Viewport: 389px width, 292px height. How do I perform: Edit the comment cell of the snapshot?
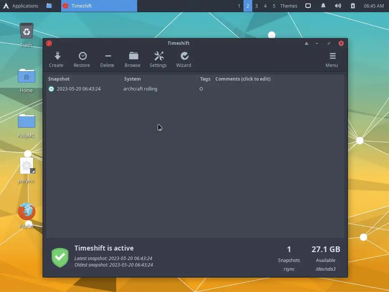pyautogui.click(x=274, y=89)
